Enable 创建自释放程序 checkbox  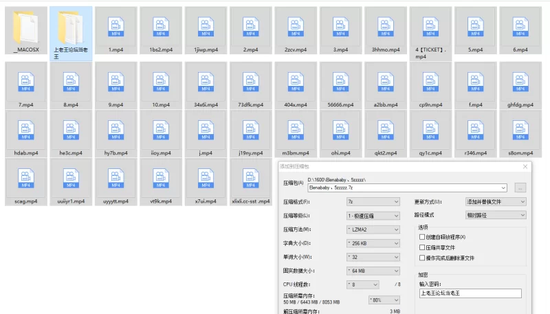coord(422,237)
